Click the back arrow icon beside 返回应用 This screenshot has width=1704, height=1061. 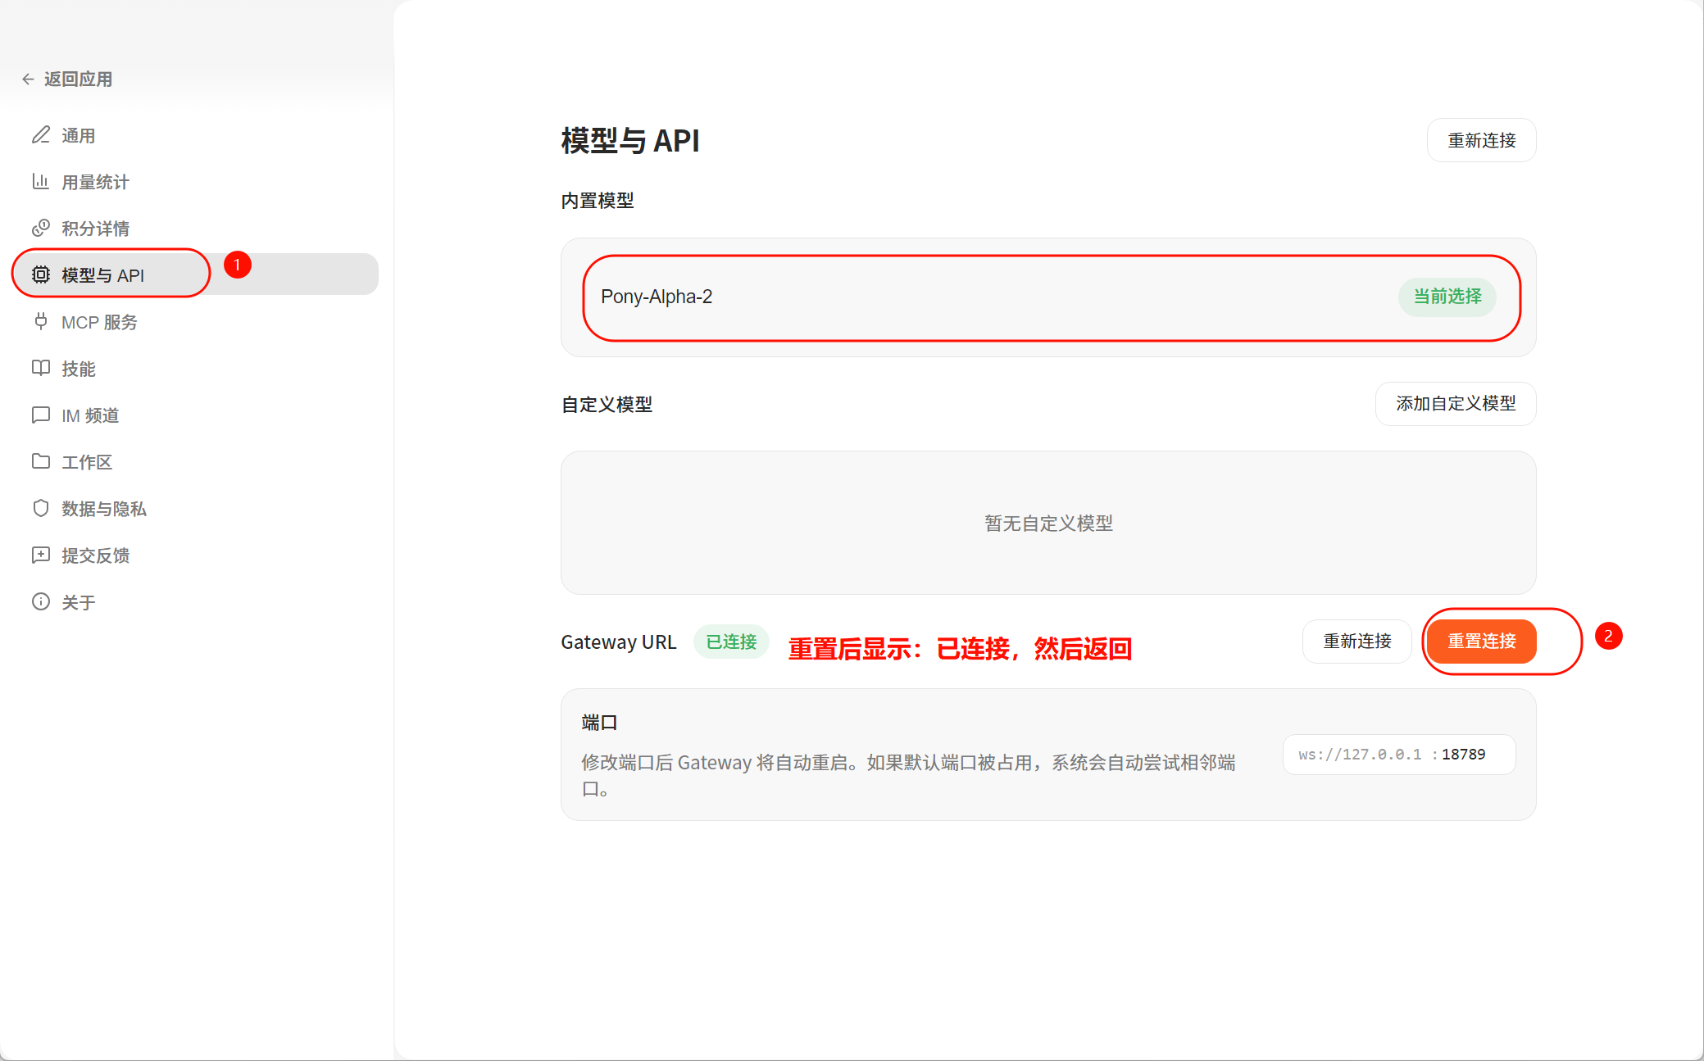pos(28,79)
